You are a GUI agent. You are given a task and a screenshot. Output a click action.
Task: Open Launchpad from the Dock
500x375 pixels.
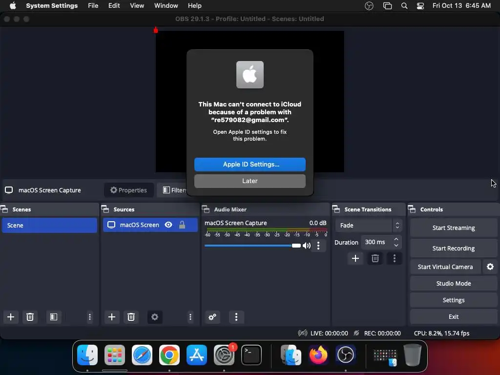pyautogui.click(x=115, y=354)
